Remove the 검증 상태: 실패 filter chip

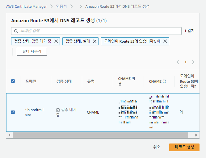pos(95,41)
